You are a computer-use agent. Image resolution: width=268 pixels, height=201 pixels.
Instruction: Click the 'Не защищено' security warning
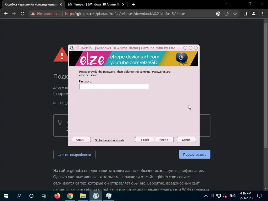tap(46, 14)
